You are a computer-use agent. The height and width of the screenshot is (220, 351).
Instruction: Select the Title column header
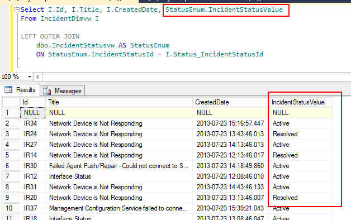pyautogui.click(x=119, y=102)
